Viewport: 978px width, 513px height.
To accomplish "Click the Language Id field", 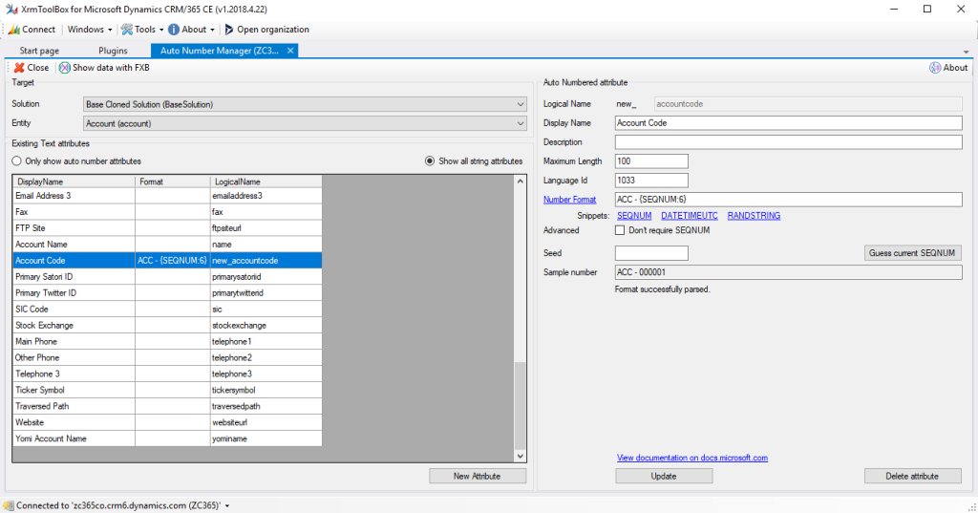I will [651, 181].
